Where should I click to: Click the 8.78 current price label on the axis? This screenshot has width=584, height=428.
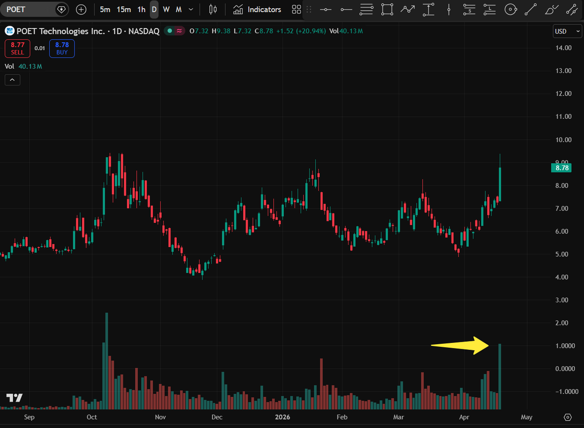pyautogui.click(x=561, y=168)
